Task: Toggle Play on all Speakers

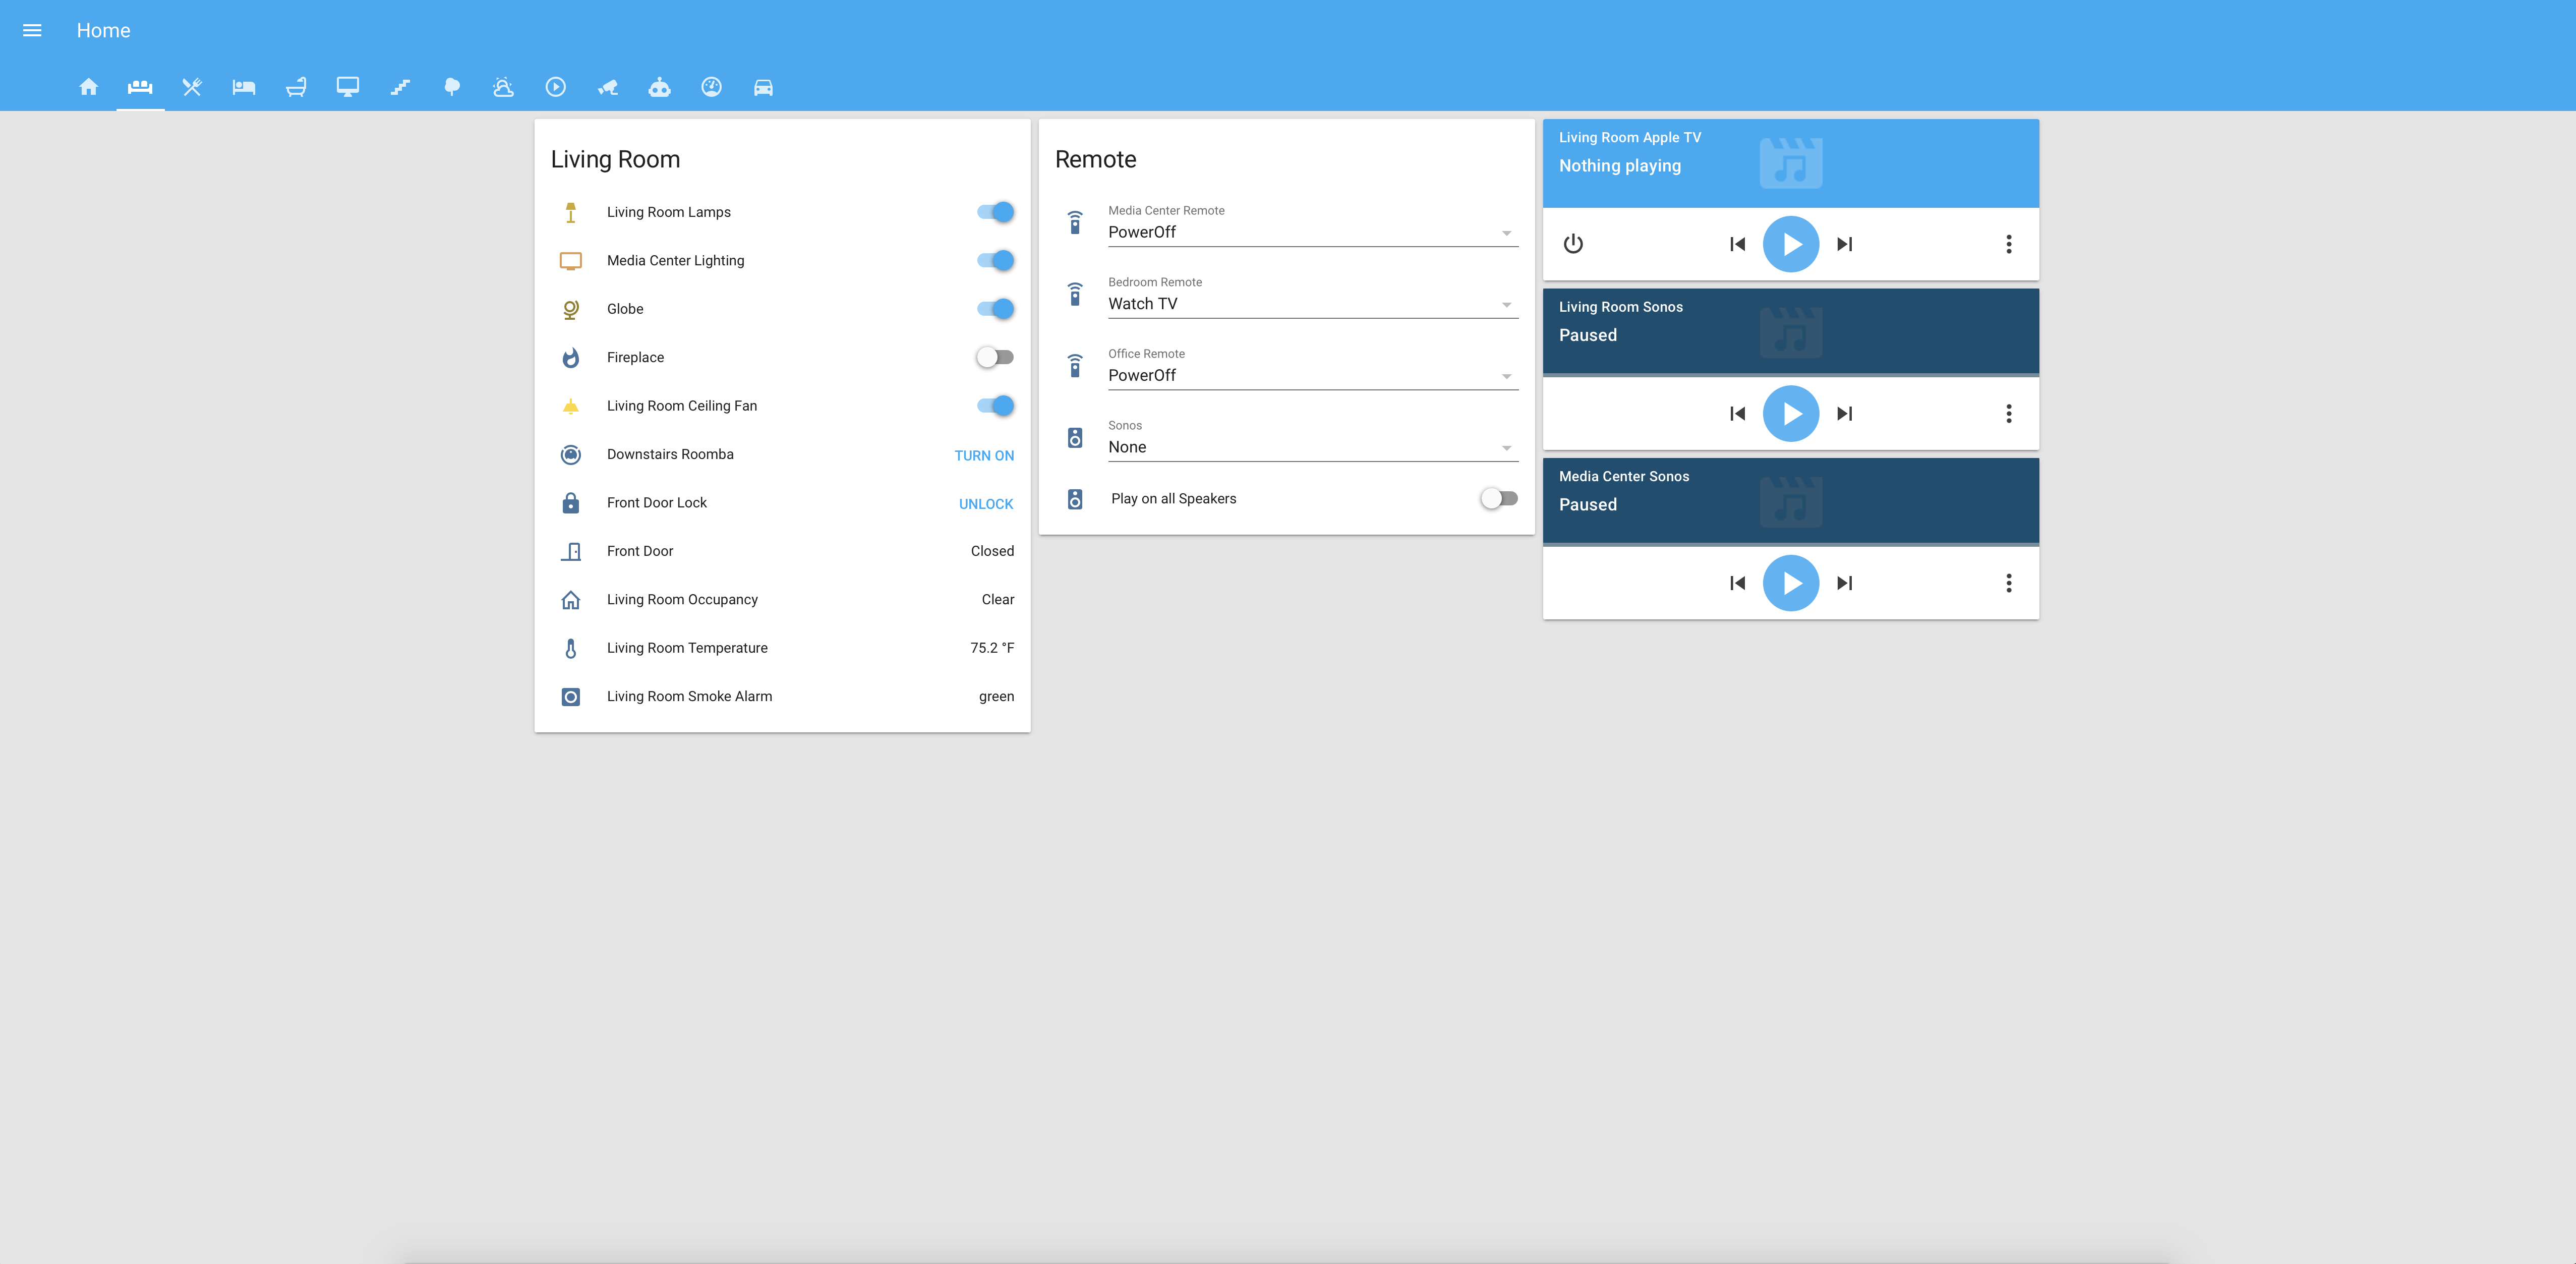Action: (x=1498, y=499)
